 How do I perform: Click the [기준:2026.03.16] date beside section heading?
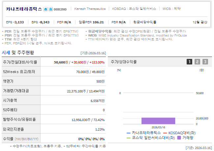tap(93, 53)
